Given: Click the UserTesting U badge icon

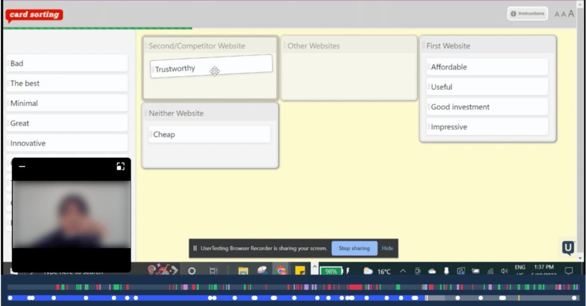Looking at the screenshot, I should (x=568, y=248).
